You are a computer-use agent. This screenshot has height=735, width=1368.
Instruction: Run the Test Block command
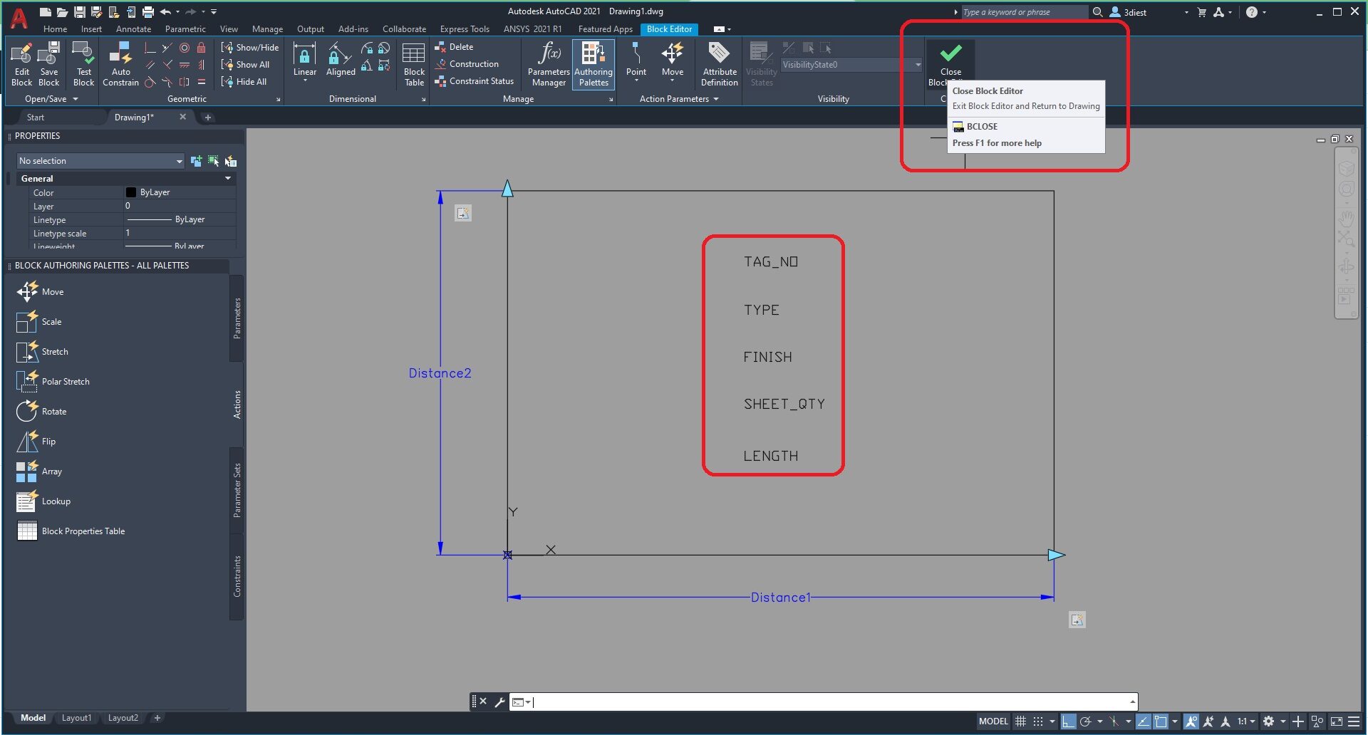click(83, 64)
